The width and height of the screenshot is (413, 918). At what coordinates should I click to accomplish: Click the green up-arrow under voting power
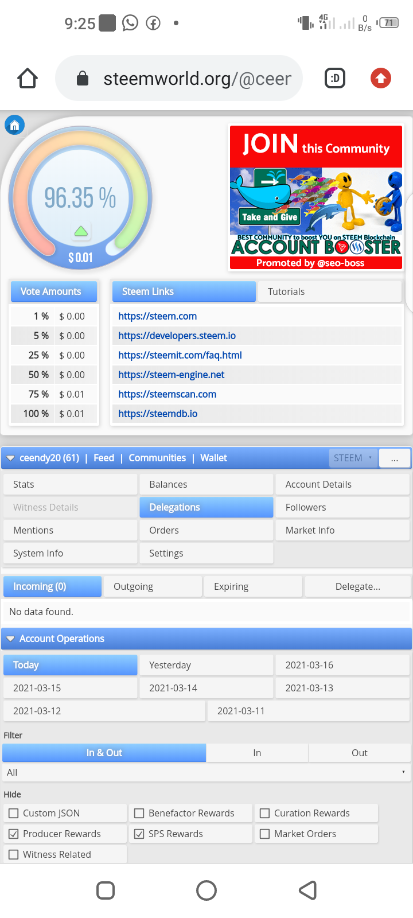coord(81,231)
